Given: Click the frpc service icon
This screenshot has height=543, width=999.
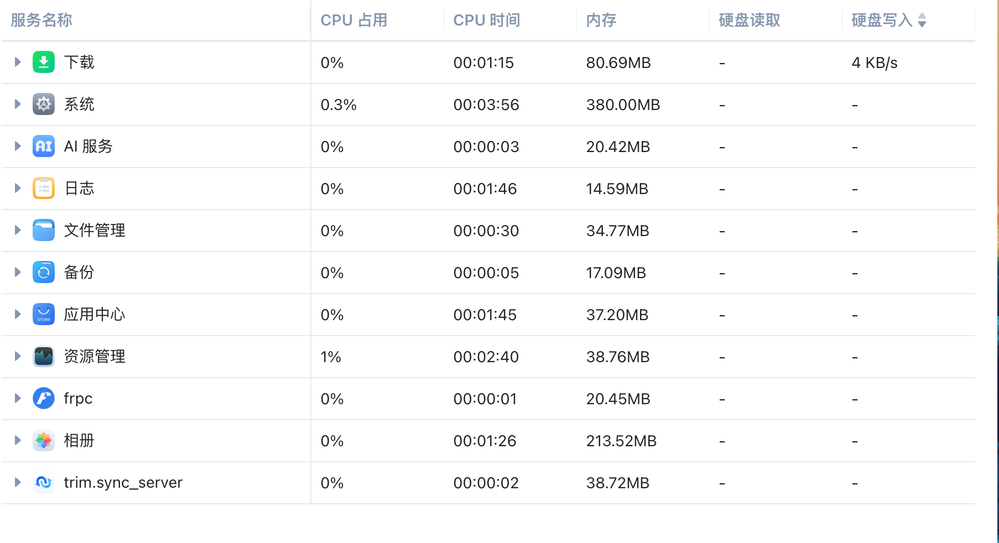Looking at the screenshot, I should [44, 398].
